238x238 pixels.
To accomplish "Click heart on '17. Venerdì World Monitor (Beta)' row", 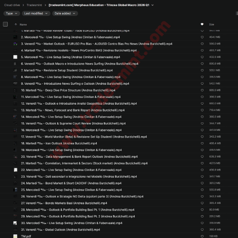I will click(x=202, y=137).
